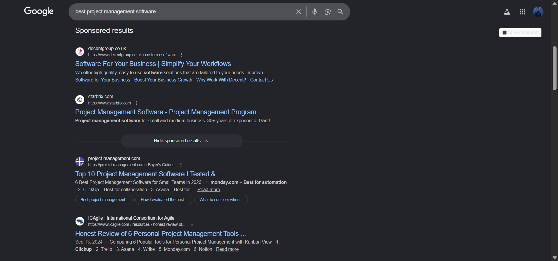Click the page scrollbar thumb
The image size is (558, 261).
[555, 68]
